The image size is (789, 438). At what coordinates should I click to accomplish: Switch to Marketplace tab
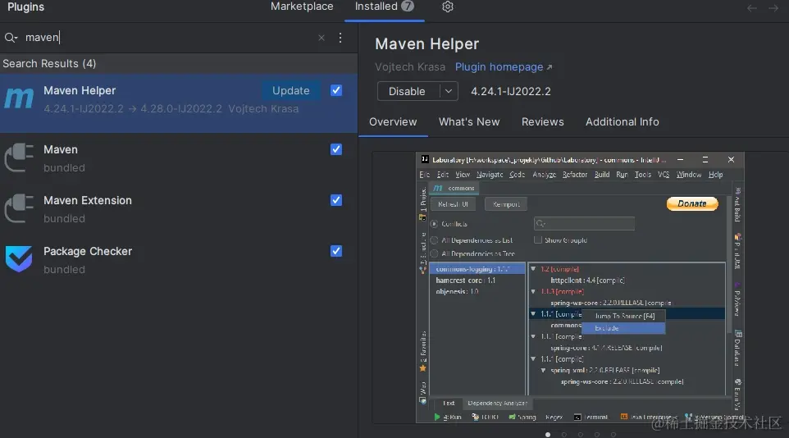pos(302,7)
